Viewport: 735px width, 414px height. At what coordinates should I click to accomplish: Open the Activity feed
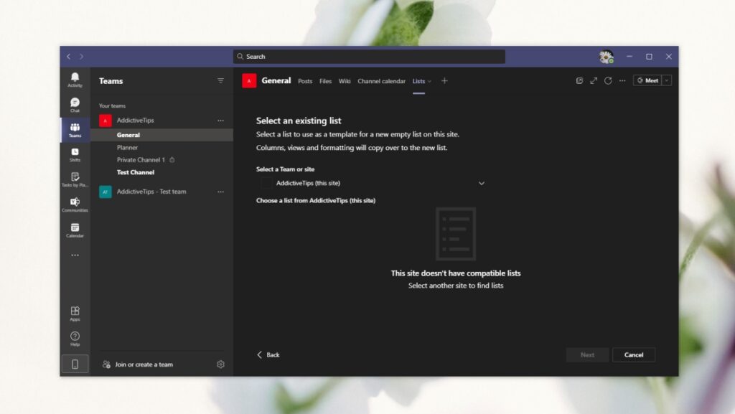[x=75, y=79]
